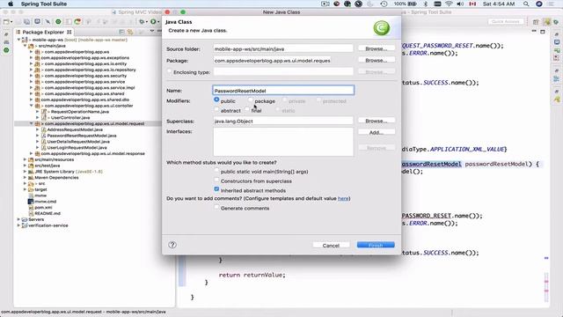Check the final modifier checkbox
Viewport: 563px width, 317px height.
coord(247,109)
